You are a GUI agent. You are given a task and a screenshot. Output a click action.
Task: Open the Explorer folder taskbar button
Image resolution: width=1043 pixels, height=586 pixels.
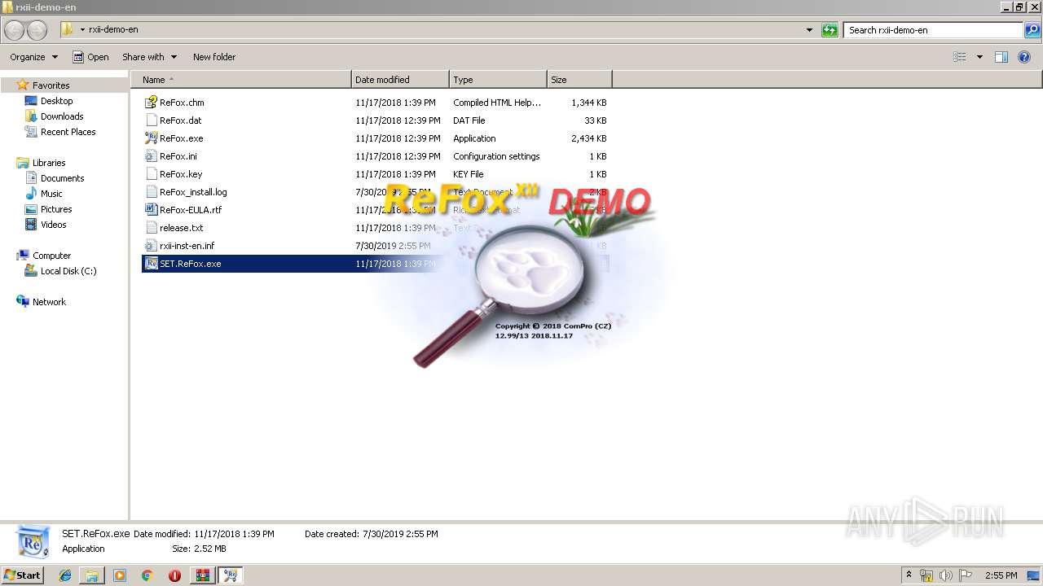[x=92, y=575]
